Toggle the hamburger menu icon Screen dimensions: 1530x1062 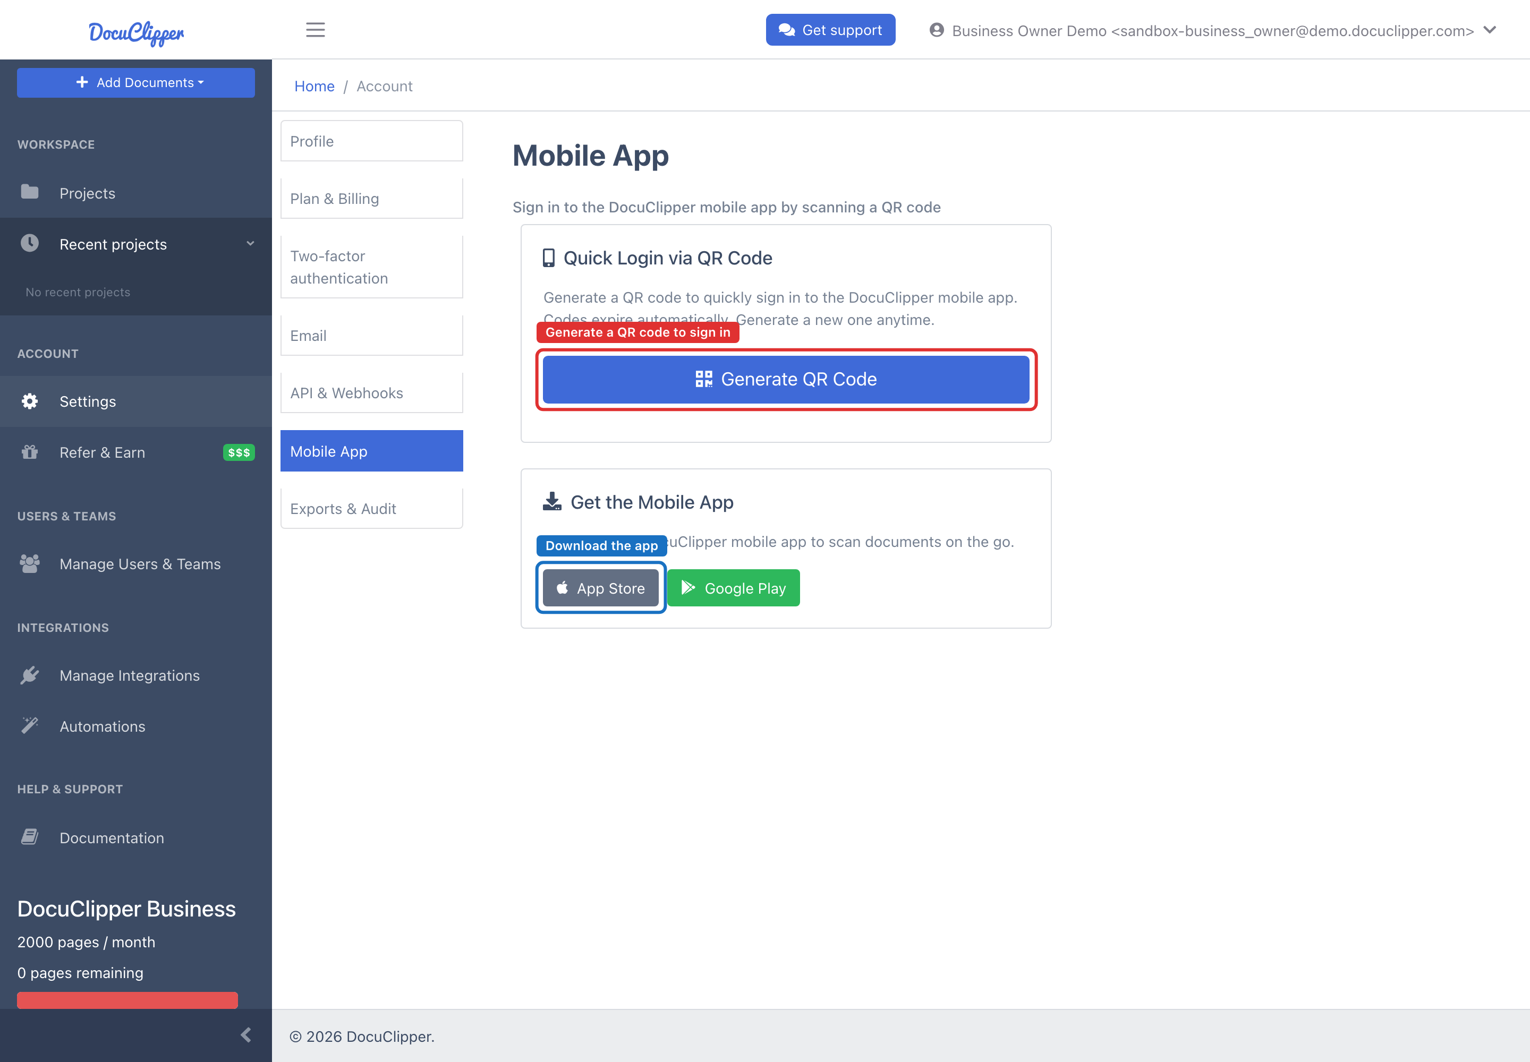(x=315, y=30)
